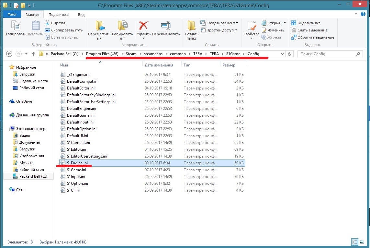370x248 pixels.
Task: Open Explorer Help question mark icon
Action: coord(363,14)
